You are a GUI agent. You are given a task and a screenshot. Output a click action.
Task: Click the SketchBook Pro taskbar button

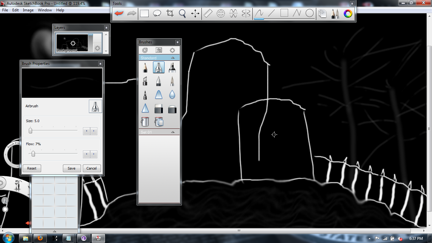pos(98,238)
